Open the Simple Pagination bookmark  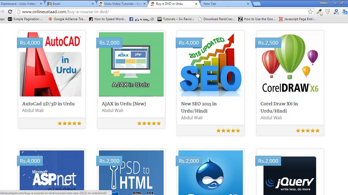(25, 19)
